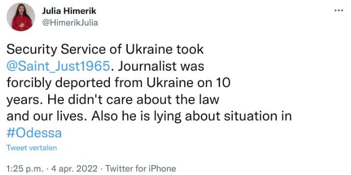Click the words 'Journalist was' in the tweet

(161, 66)
